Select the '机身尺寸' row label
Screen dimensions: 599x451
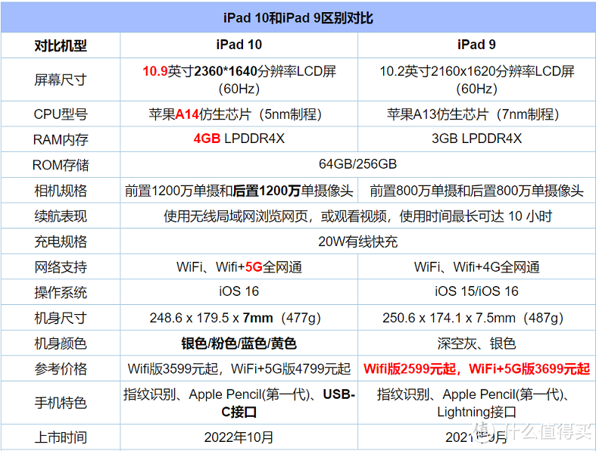[61, 318]
